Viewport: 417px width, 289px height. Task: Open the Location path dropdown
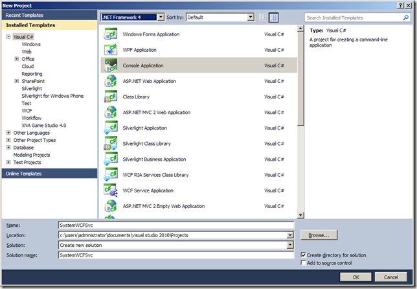click(290, 235)
